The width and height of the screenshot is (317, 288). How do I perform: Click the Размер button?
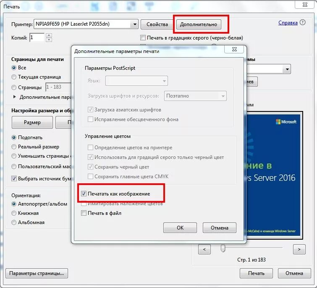click(32, 122)
